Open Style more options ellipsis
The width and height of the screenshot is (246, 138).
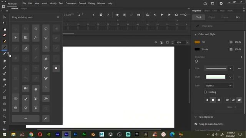click(239, 68)
